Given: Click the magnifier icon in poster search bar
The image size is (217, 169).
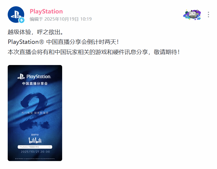Looking at the screenshot, I should [x=50, y=147].
